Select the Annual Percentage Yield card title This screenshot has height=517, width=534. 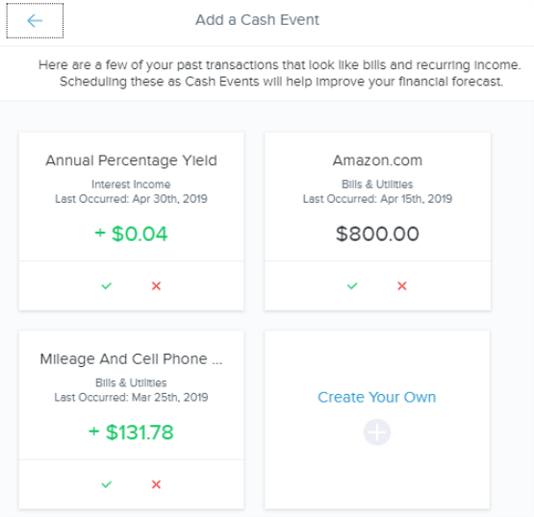131,160
